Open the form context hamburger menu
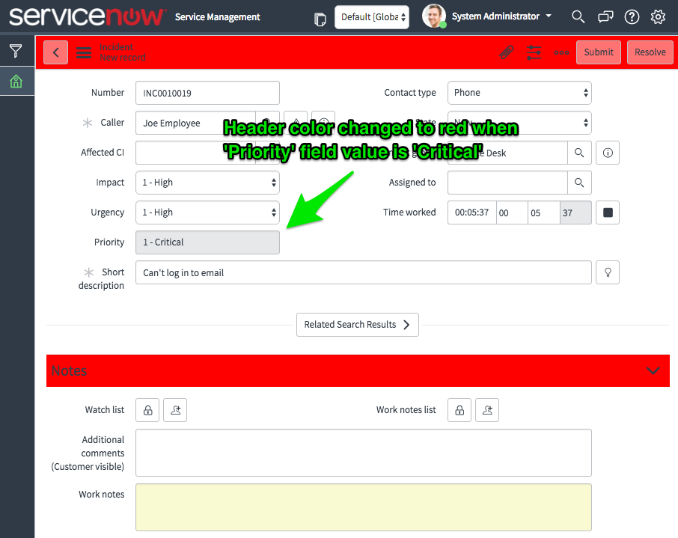The height and width of the screenshot is (538, 678). tap(84, 52)
